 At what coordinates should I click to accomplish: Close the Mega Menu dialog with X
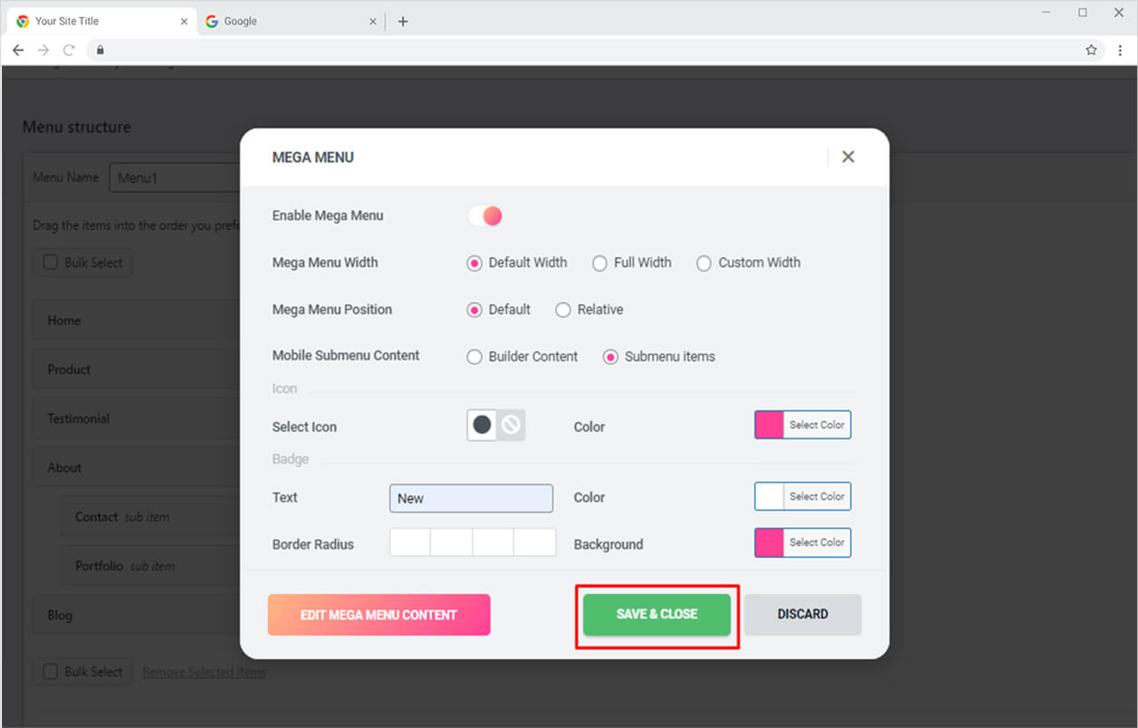pyautogui.click(x=847, y=157)
